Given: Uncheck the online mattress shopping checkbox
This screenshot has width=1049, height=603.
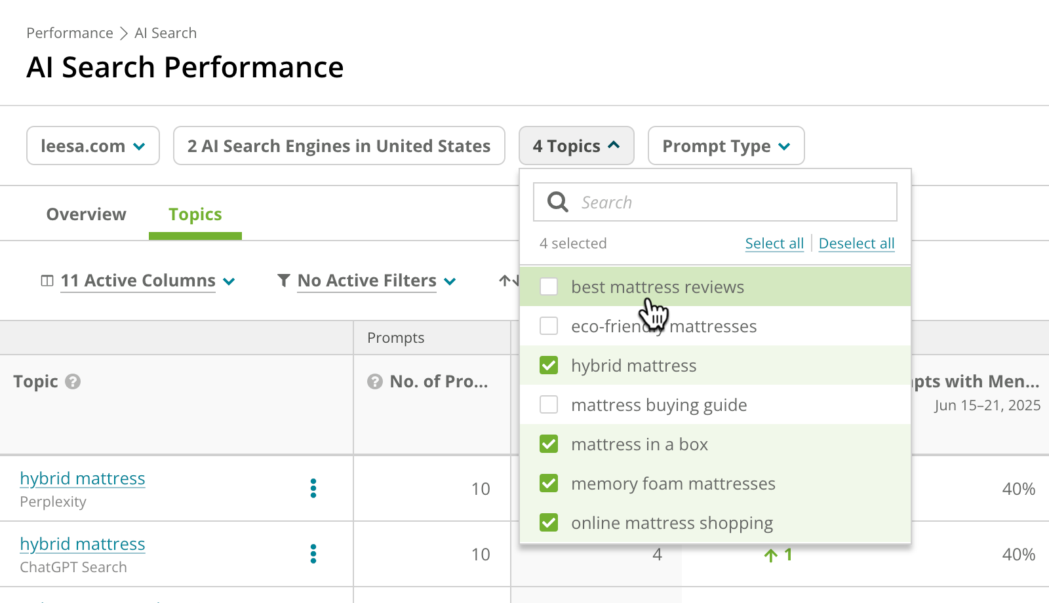Looking at the screenshot, I should coord(549,522).
